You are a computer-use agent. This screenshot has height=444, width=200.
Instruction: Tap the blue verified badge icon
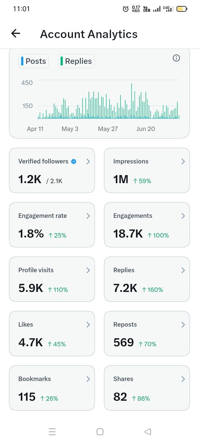(x=73, y=161)
